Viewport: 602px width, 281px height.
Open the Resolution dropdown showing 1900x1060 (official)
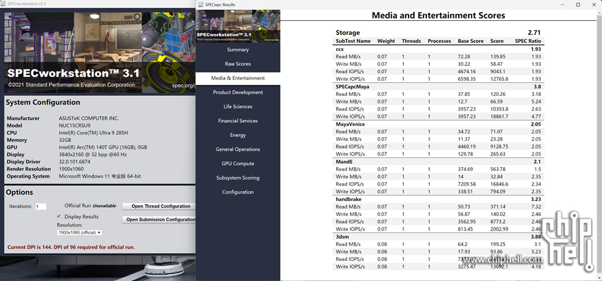coord(79,232)
